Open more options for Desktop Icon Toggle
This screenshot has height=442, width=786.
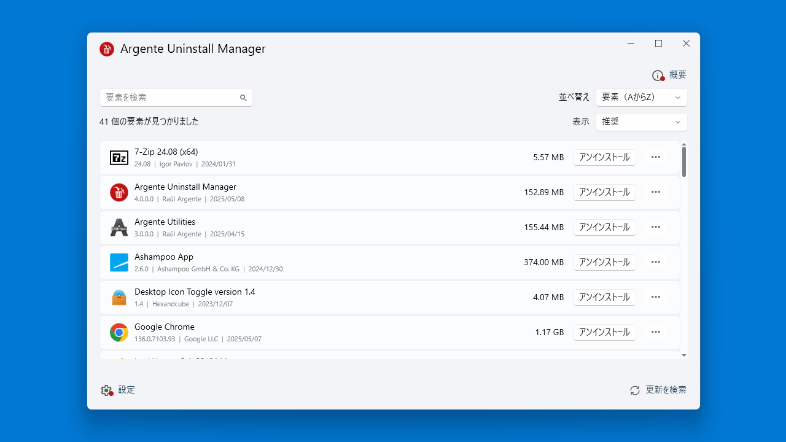pos(656,297)
